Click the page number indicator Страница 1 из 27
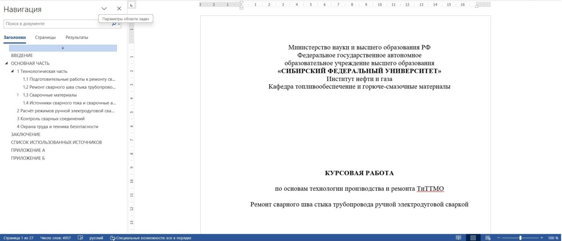The image size is (562, 241). [x=18, y=238]
